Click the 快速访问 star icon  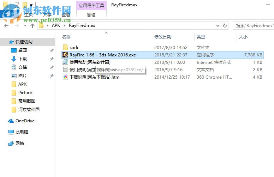coord(11,42)
